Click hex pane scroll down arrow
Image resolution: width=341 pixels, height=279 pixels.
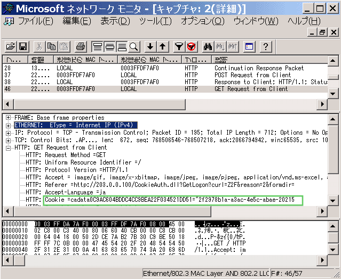coord(333,250)
